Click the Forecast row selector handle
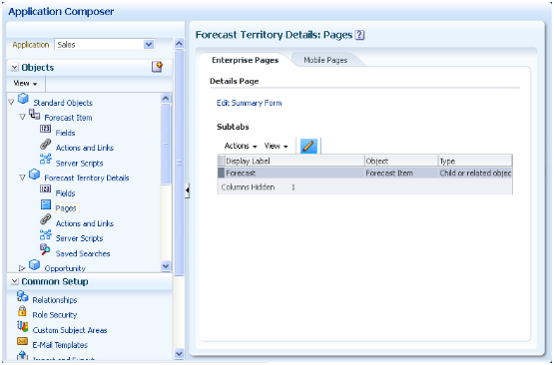This screenshot has height=365, width=554. [x=221, y=173]
